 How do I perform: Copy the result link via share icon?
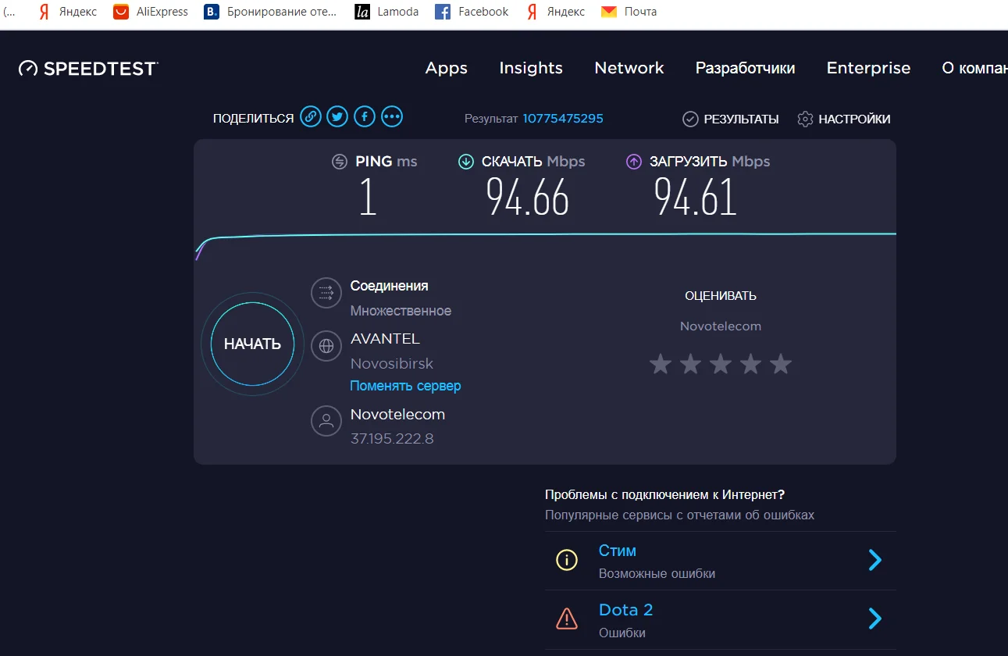311,117
